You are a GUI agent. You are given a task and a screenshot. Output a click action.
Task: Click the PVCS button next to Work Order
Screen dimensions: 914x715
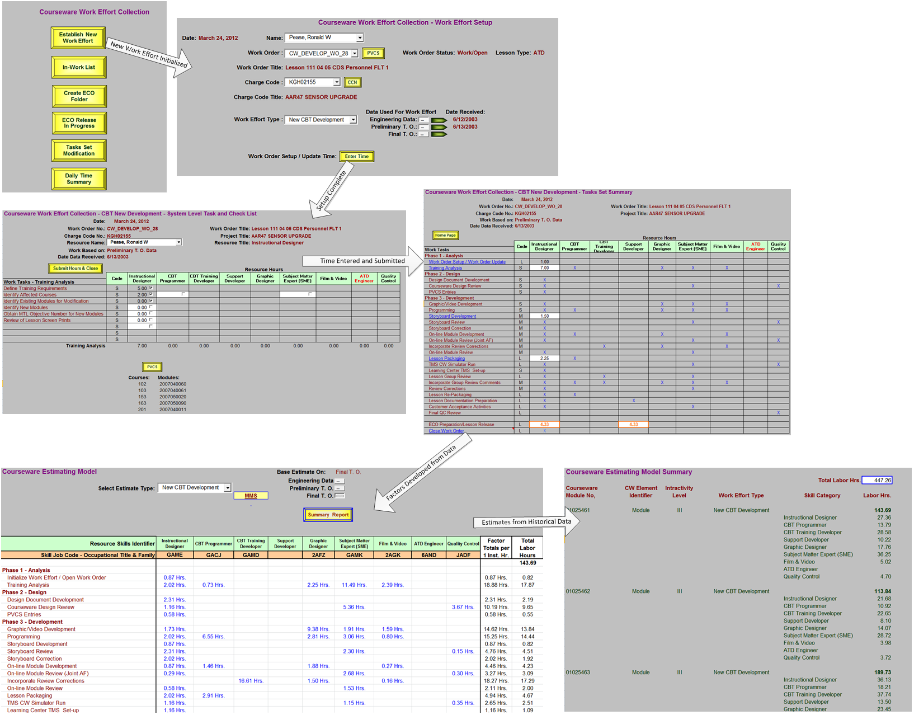[373, 53]
